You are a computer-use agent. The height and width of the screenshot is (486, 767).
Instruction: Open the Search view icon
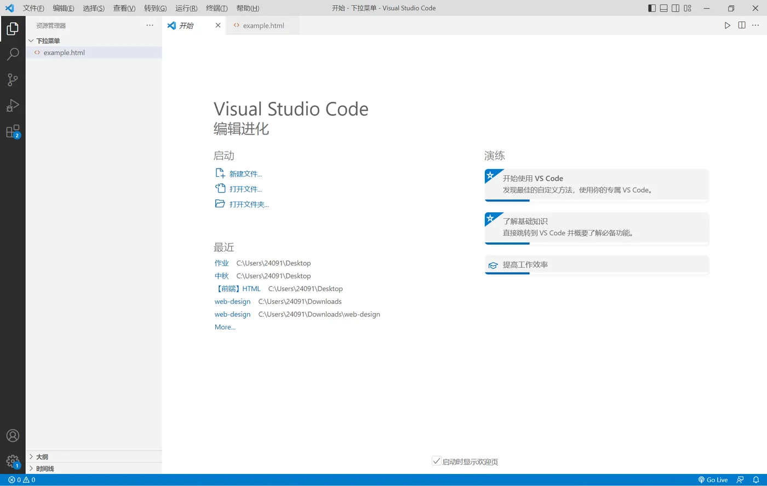pyautogui.click(x=13, y=54)
